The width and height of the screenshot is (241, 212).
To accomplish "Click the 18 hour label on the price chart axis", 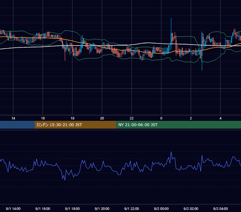I will tap(72, 118).
